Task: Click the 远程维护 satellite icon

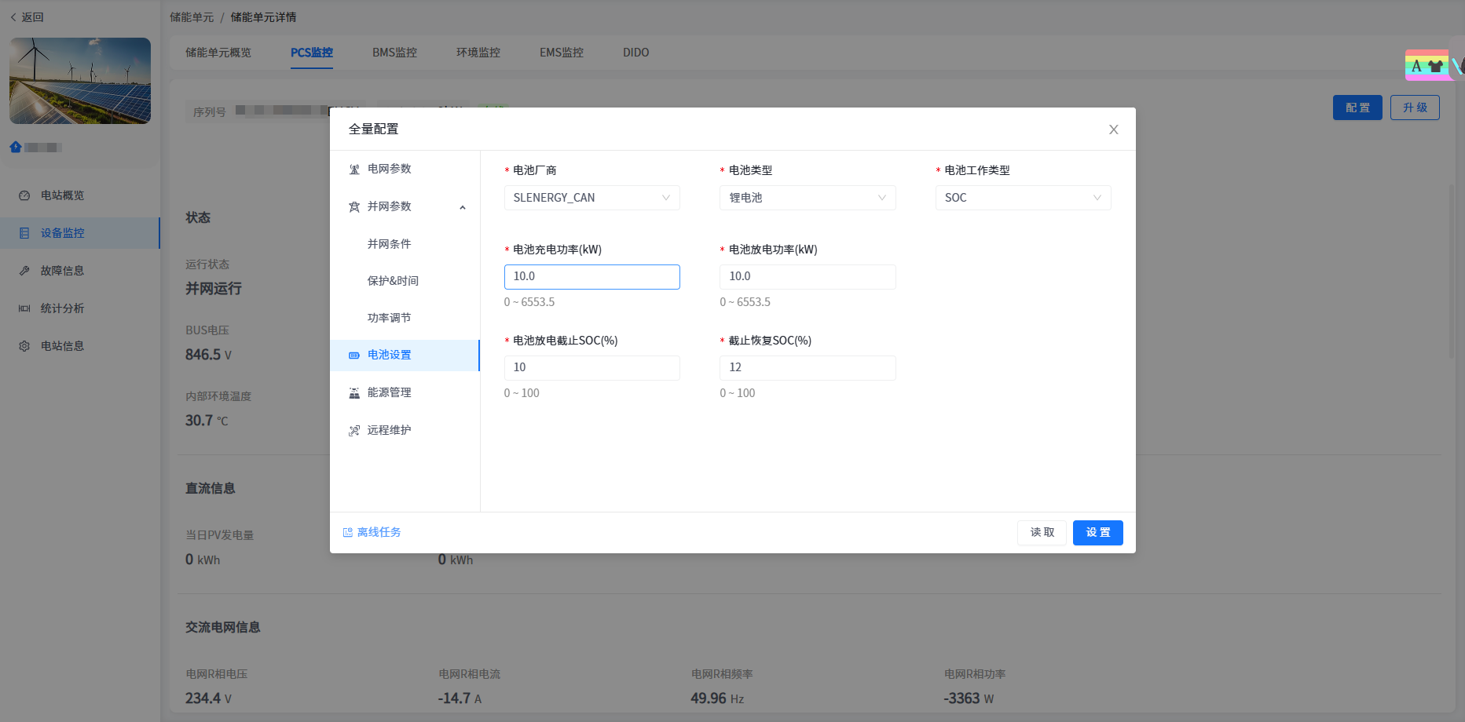Action: (354, 431)
